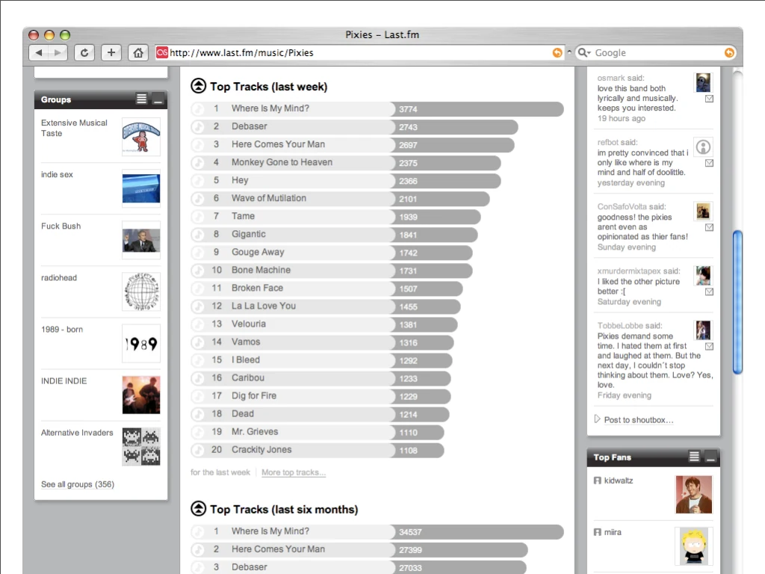Click message envelope icon beside ConSafoVolta's shout
The height and width of the screenshot is (574, 765).
tap(710, 227)
